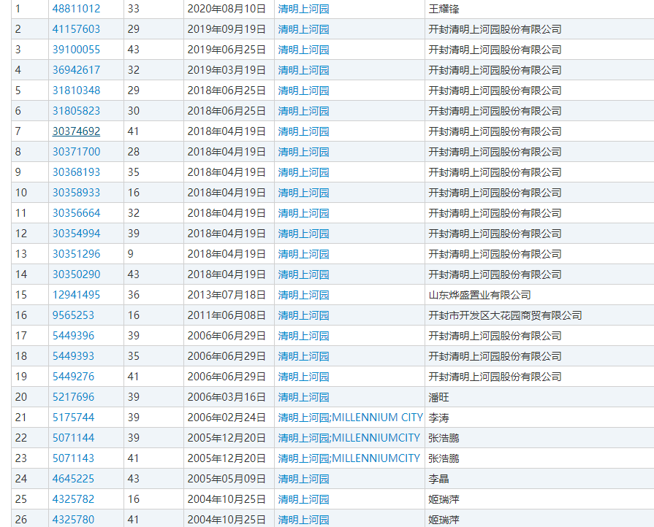654x527 pixels.
Task: Select applicant 开封市开发区大花园商贸有限公司 cell
Action: pyautogui.click(x=505, y=315)
